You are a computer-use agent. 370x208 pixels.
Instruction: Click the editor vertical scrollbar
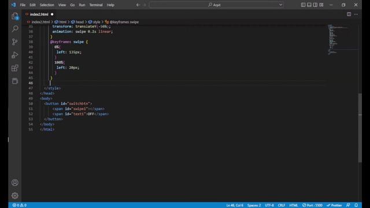(x=360, y=127)
